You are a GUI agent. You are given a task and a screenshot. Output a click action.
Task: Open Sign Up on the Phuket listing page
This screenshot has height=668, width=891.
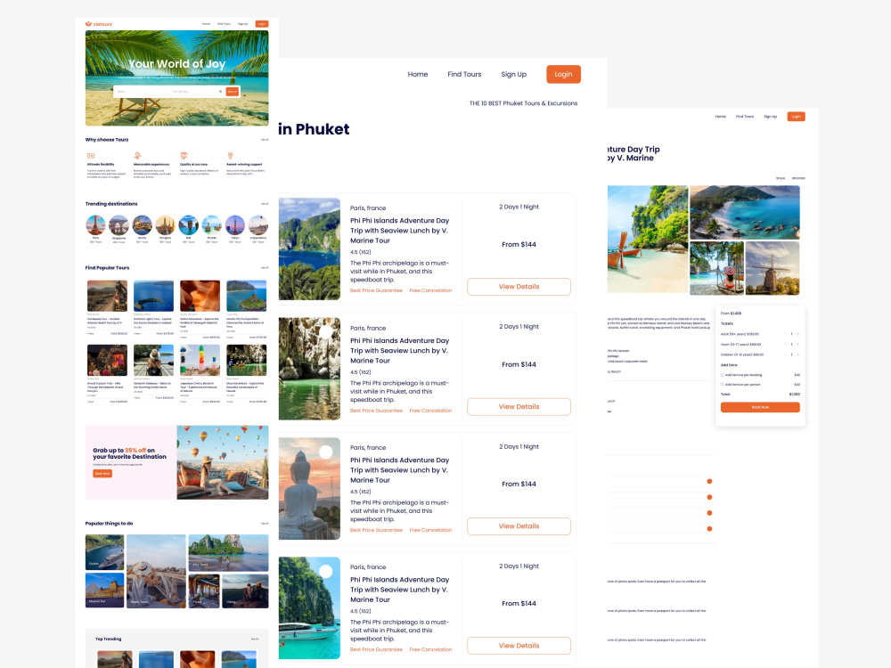(x=514, y=75)
